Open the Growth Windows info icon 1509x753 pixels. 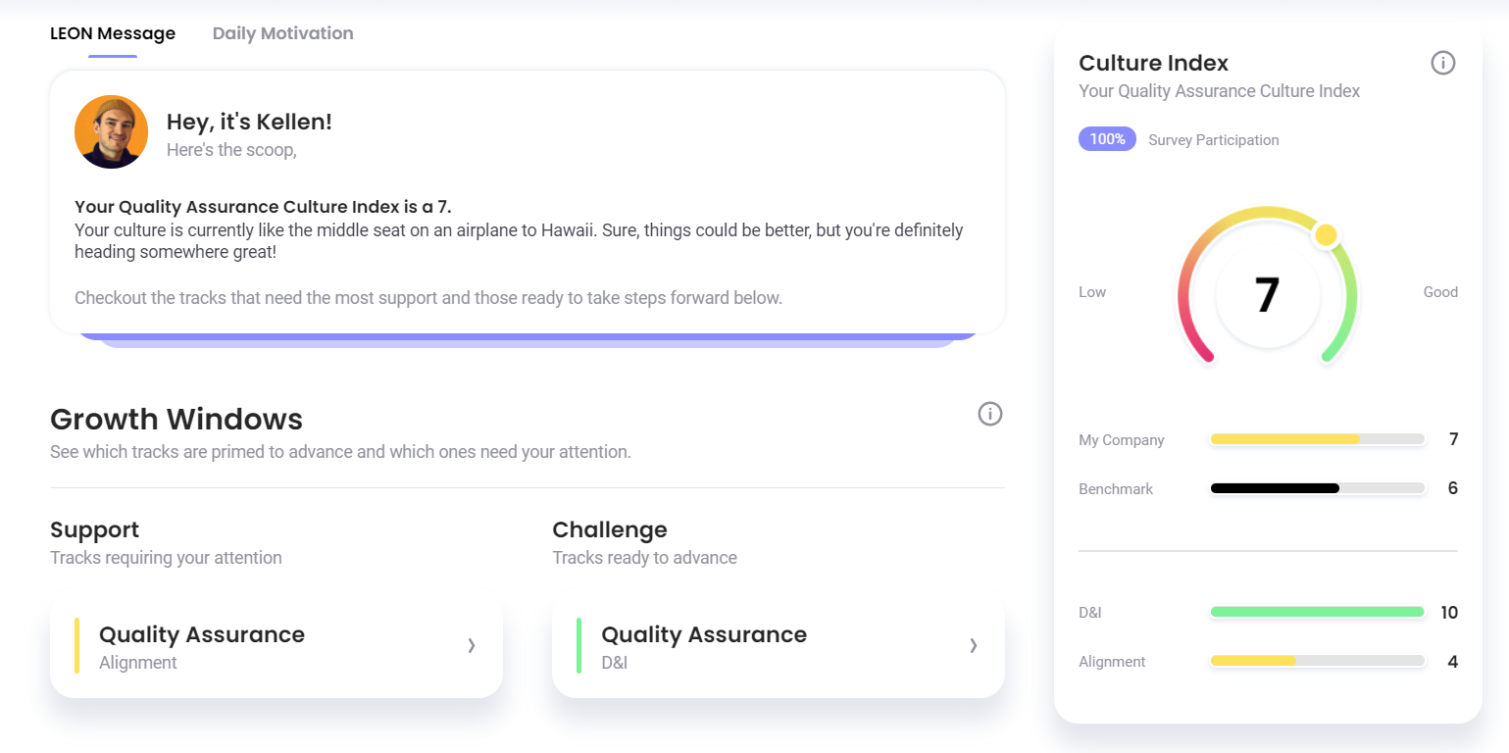[x=990, y=414]
